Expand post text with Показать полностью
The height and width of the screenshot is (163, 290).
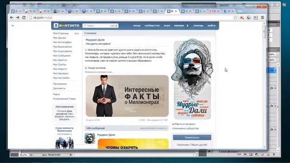coord(99,72)
